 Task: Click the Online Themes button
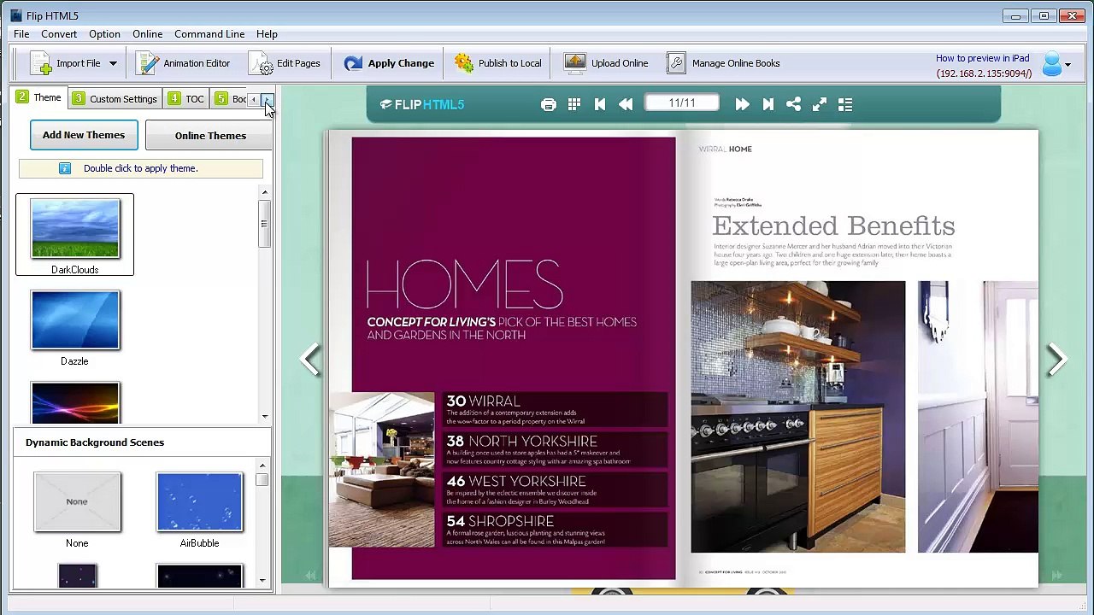tap(209, 136)
